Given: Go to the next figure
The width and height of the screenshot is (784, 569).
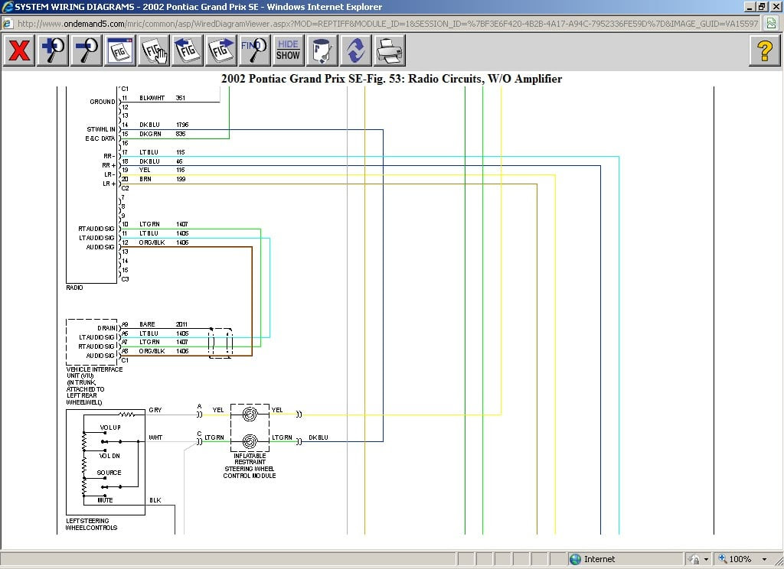Looking at the screenshot, I should click(x=221, y=50).
